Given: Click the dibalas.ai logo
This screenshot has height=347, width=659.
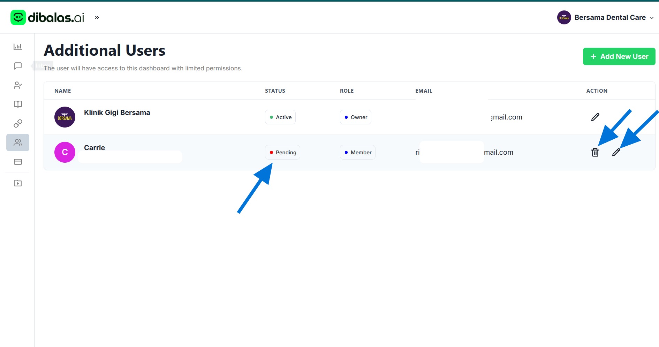Looking at the screenshot, I should pos(47,17).
